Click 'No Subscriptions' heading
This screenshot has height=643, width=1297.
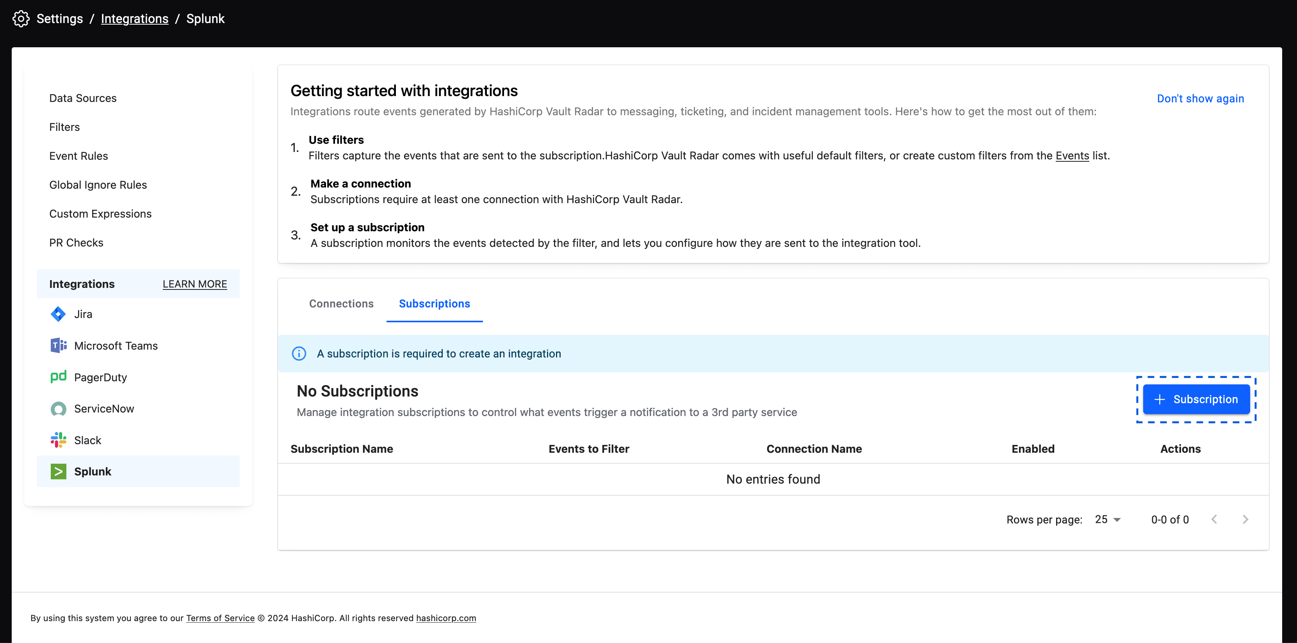coord(358,391)
